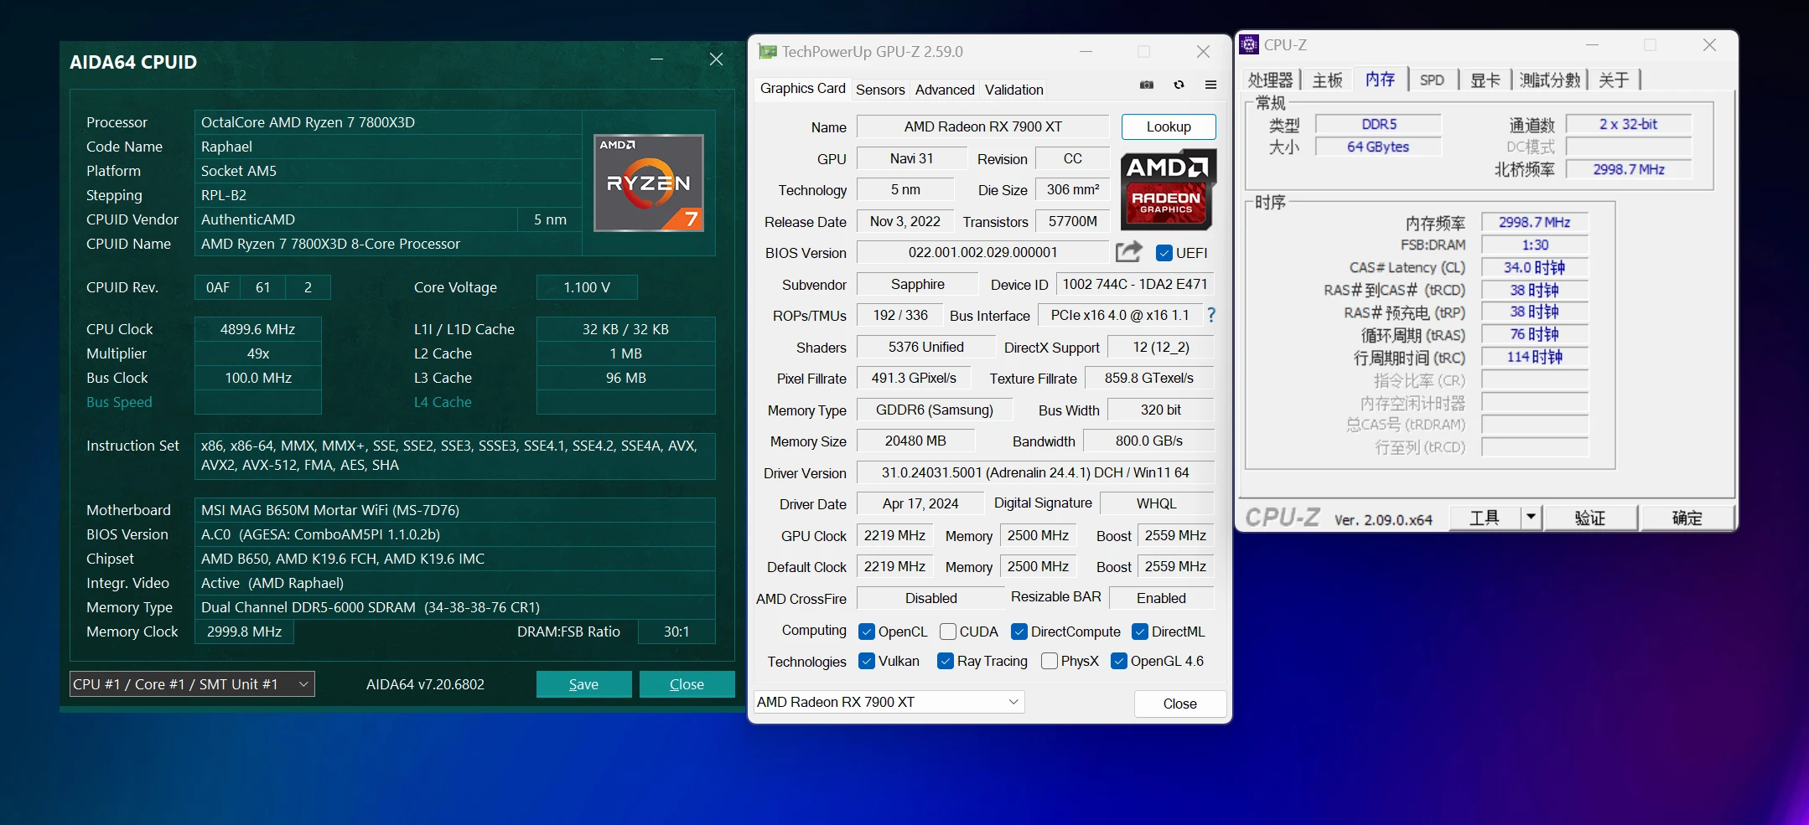
Task: Click the BIOS Version field 022.001.002.029.000001
Action: [982, 252]
